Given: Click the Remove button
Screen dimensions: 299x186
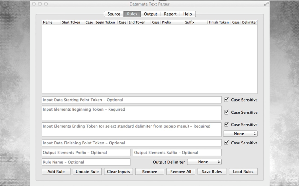Looking at the screenshot, I should pos(149,172).
